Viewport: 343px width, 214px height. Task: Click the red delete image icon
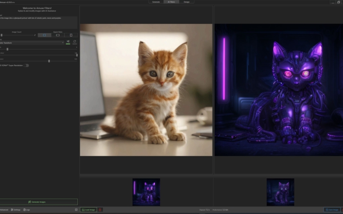coord(100,210)
